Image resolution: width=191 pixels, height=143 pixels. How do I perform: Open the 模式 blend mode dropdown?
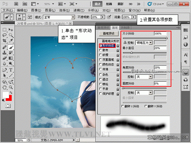coord(59,17)
